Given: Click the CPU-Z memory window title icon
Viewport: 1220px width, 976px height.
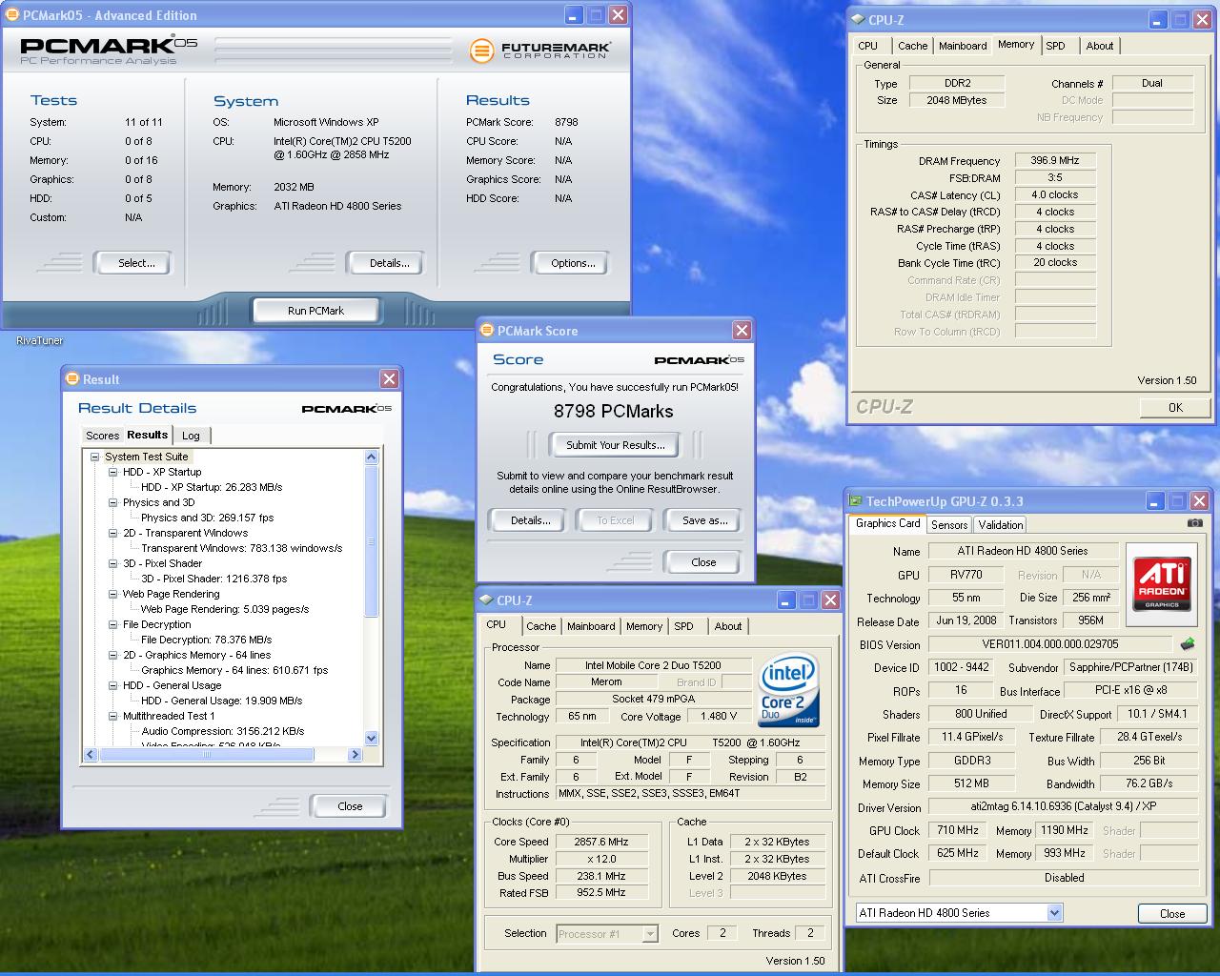Looking at the screenshot, I should coord(858,19).
